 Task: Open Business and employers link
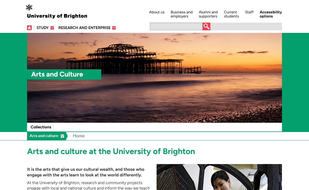pyautogui.click(x=182, y=14)
